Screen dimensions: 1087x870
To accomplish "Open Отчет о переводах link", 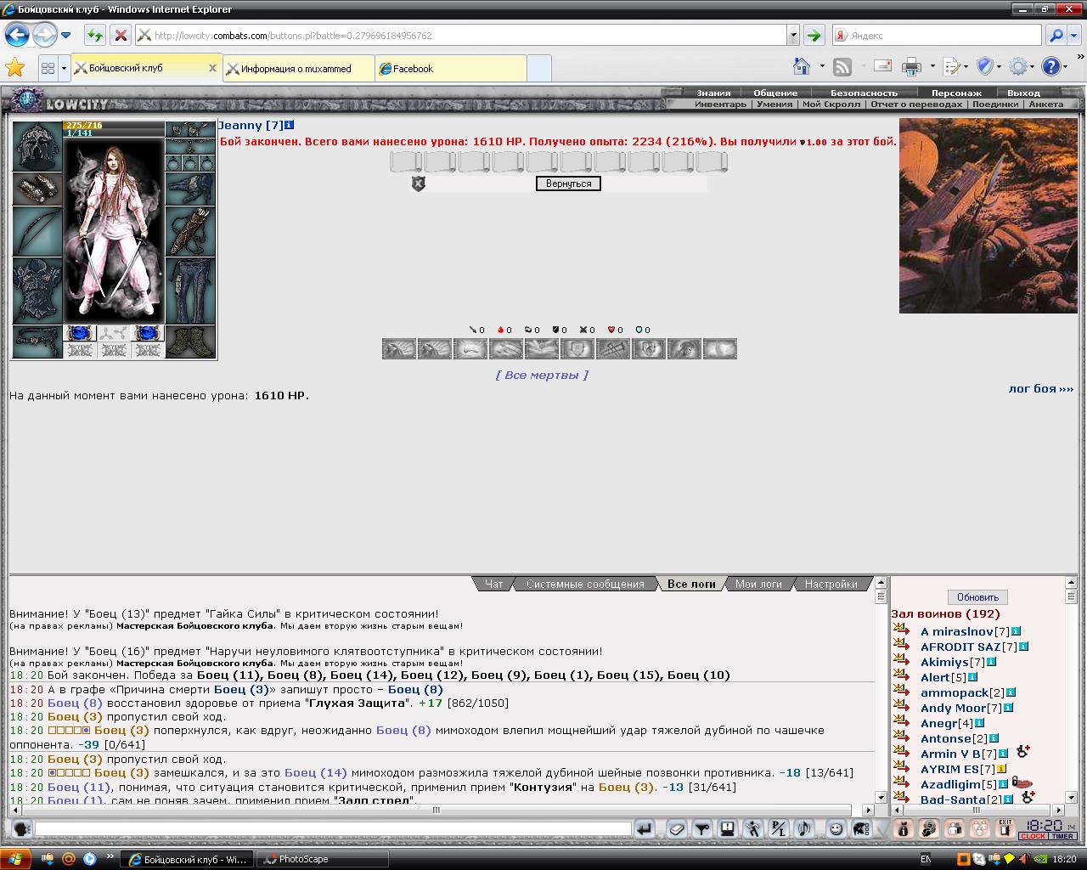I will [x=916, y=104].
